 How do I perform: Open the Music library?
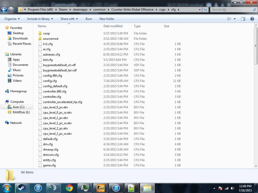coord(17,70)
